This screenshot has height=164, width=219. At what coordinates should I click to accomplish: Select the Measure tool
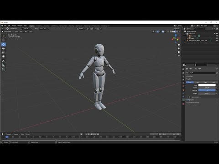coord(4,65)
